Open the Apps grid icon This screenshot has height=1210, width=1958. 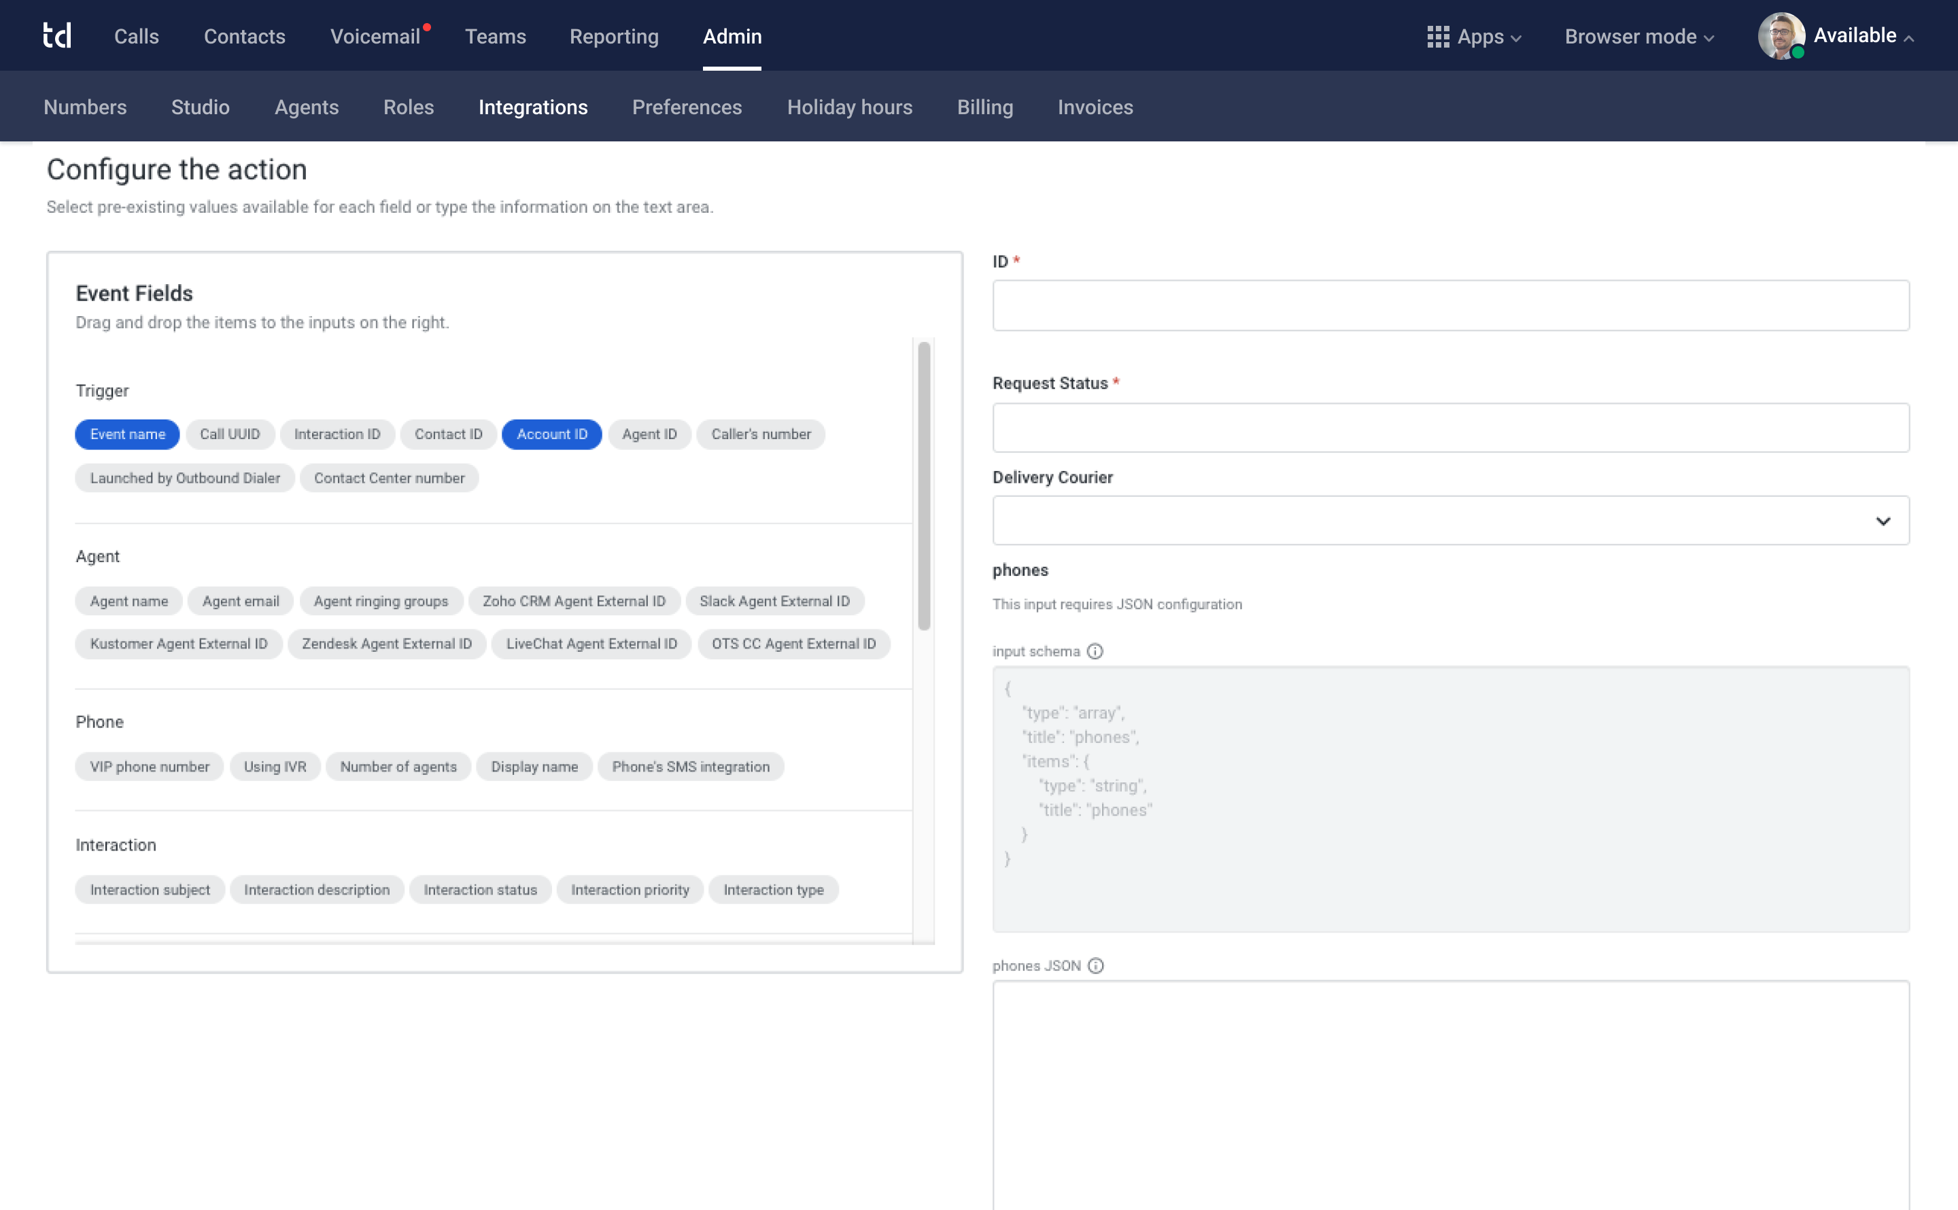point(1438,37)
